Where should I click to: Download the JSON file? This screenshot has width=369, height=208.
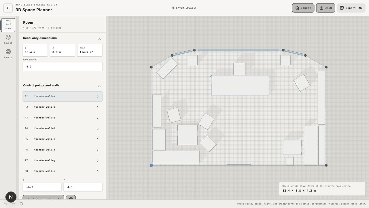point(325,8)
